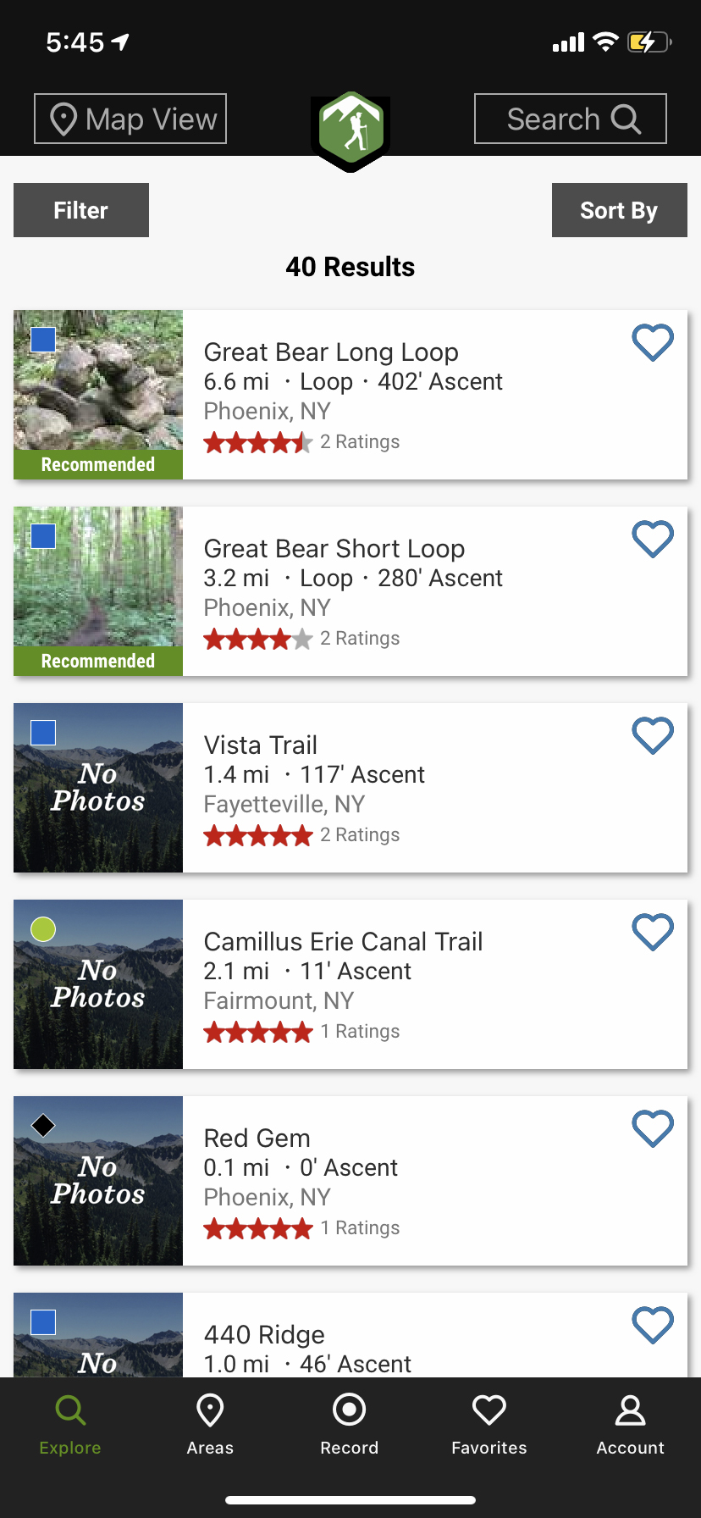Click Vista Trail five-star rating
This screenshot has height=1518, width=701.
click(258, 836)
